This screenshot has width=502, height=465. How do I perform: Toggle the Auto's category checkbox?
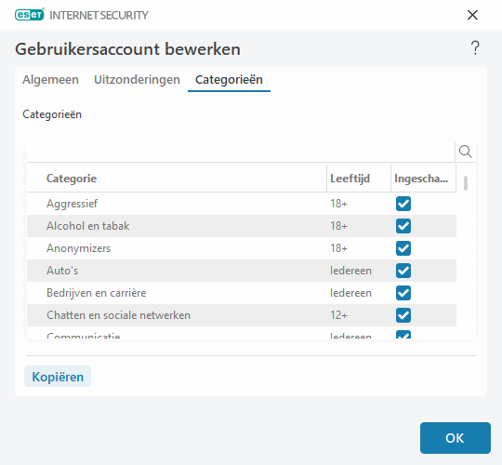(x=403, y=271)
